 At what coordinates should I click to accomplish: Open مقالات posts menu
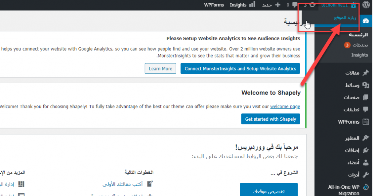pos(352,73)
